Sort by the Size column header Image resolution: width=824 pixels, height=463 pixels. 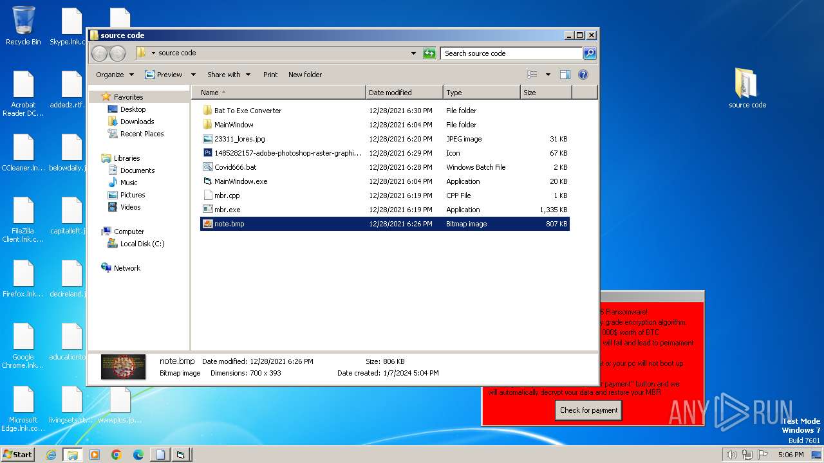pyautogui.click(x=546, y=93)
